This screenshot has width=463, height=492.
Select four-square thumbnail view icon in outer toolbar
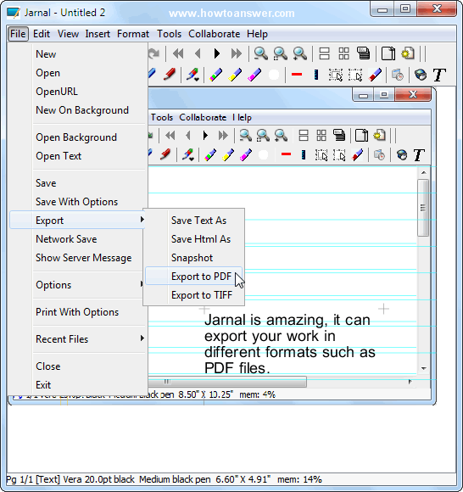(x=343, y=54)
